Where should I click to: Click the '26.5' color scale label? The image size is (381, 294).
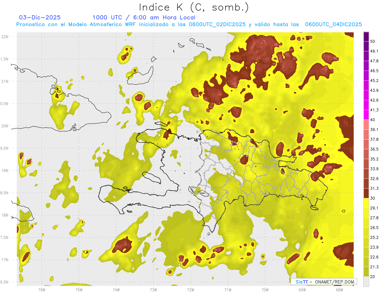[x=374, y=228]
